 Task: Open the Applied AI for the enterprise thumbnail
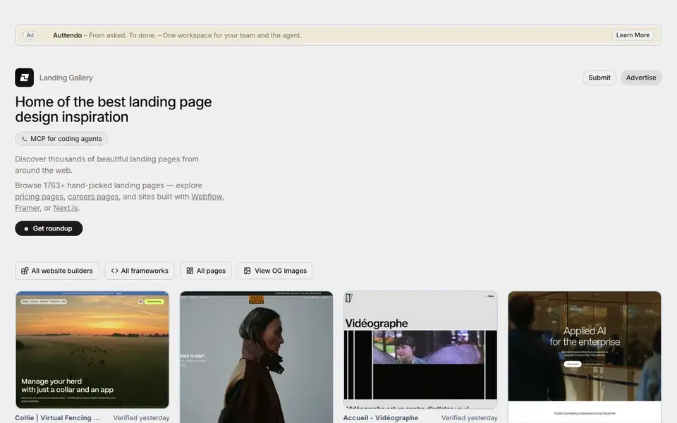(585, 357)
